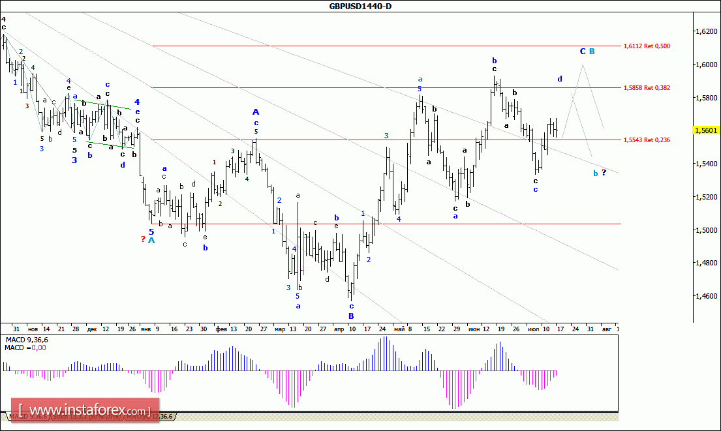Click the large blue B label at the April low

click(351, 316)
